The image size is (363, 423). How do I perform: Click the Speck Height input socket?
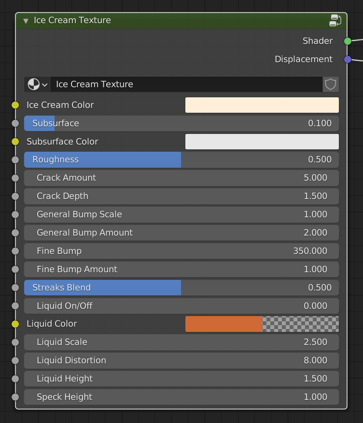[x=14, y=397]
